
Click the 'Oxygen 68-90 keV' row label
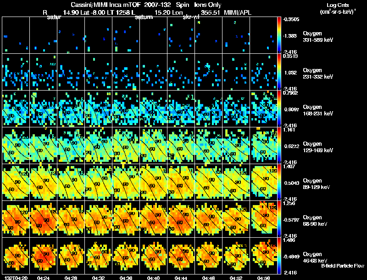point(315,221)
